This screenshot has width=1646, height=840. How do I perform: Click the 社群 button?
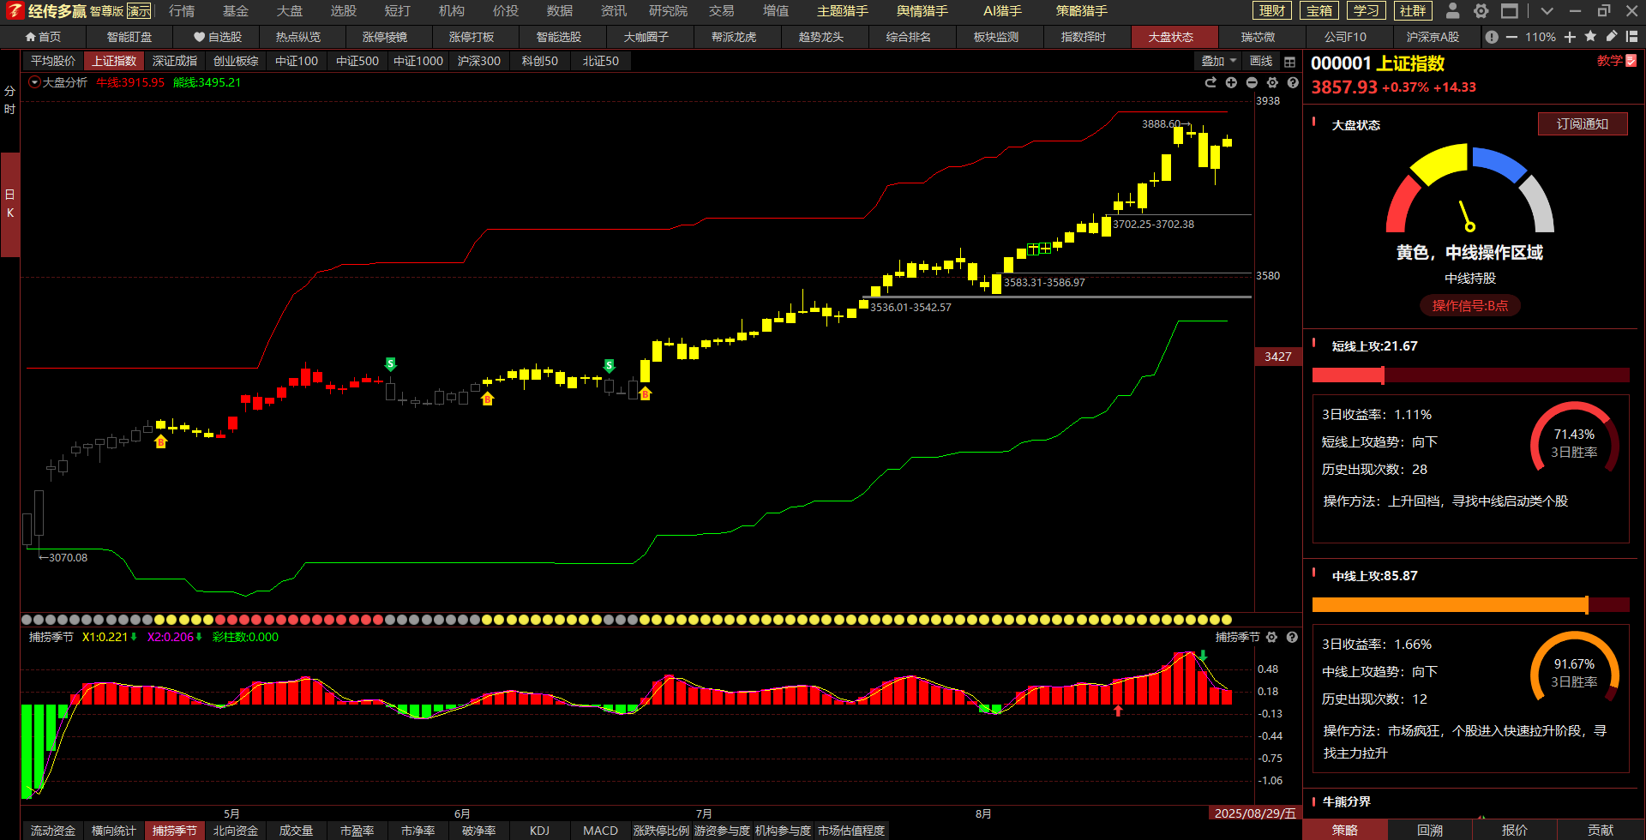(1413, 11)
